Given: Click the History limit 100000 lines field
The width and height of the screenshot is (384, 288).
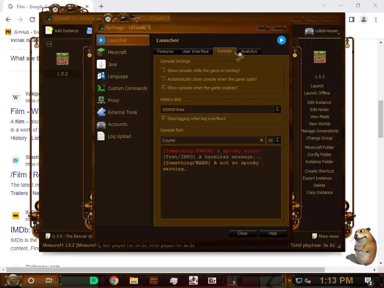Looking at the screenshot, I should (x=218, y=109).
